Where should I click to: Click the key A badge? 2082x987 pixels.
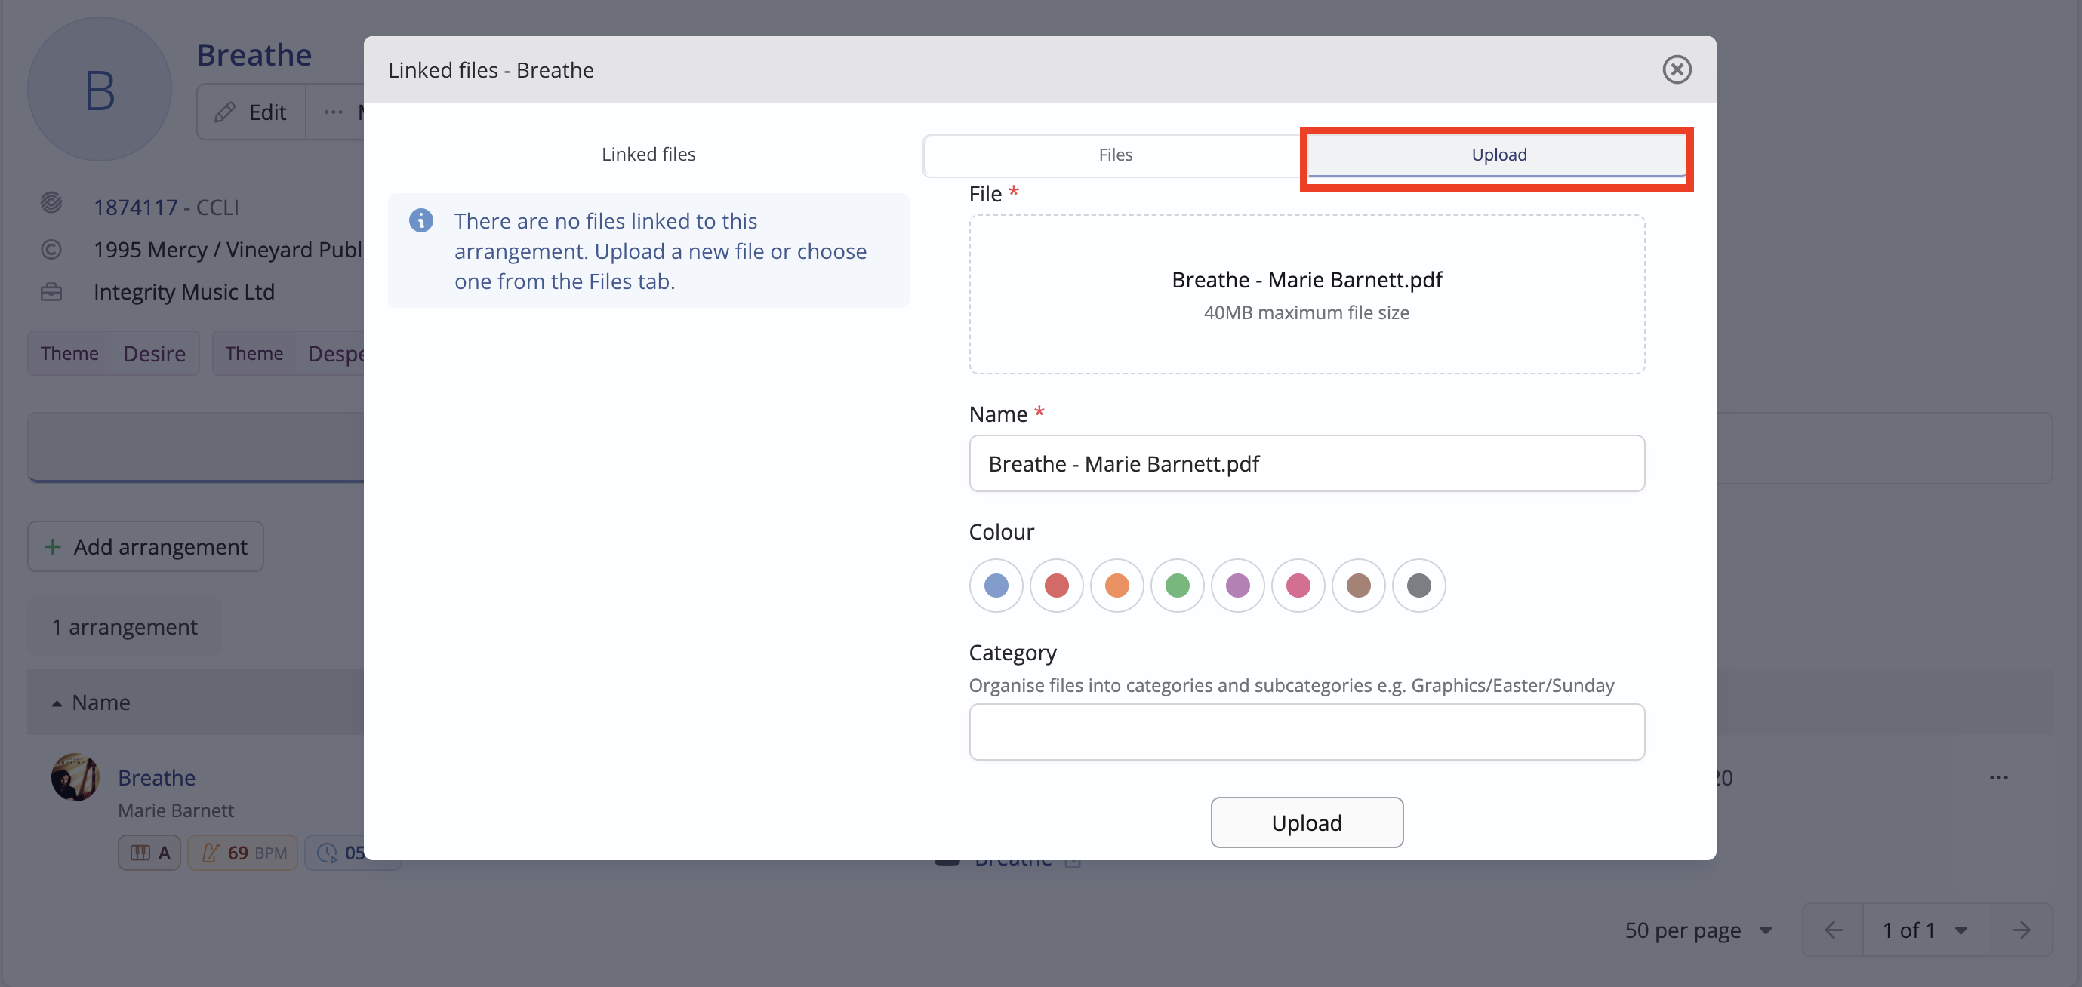tap(149, 852)
